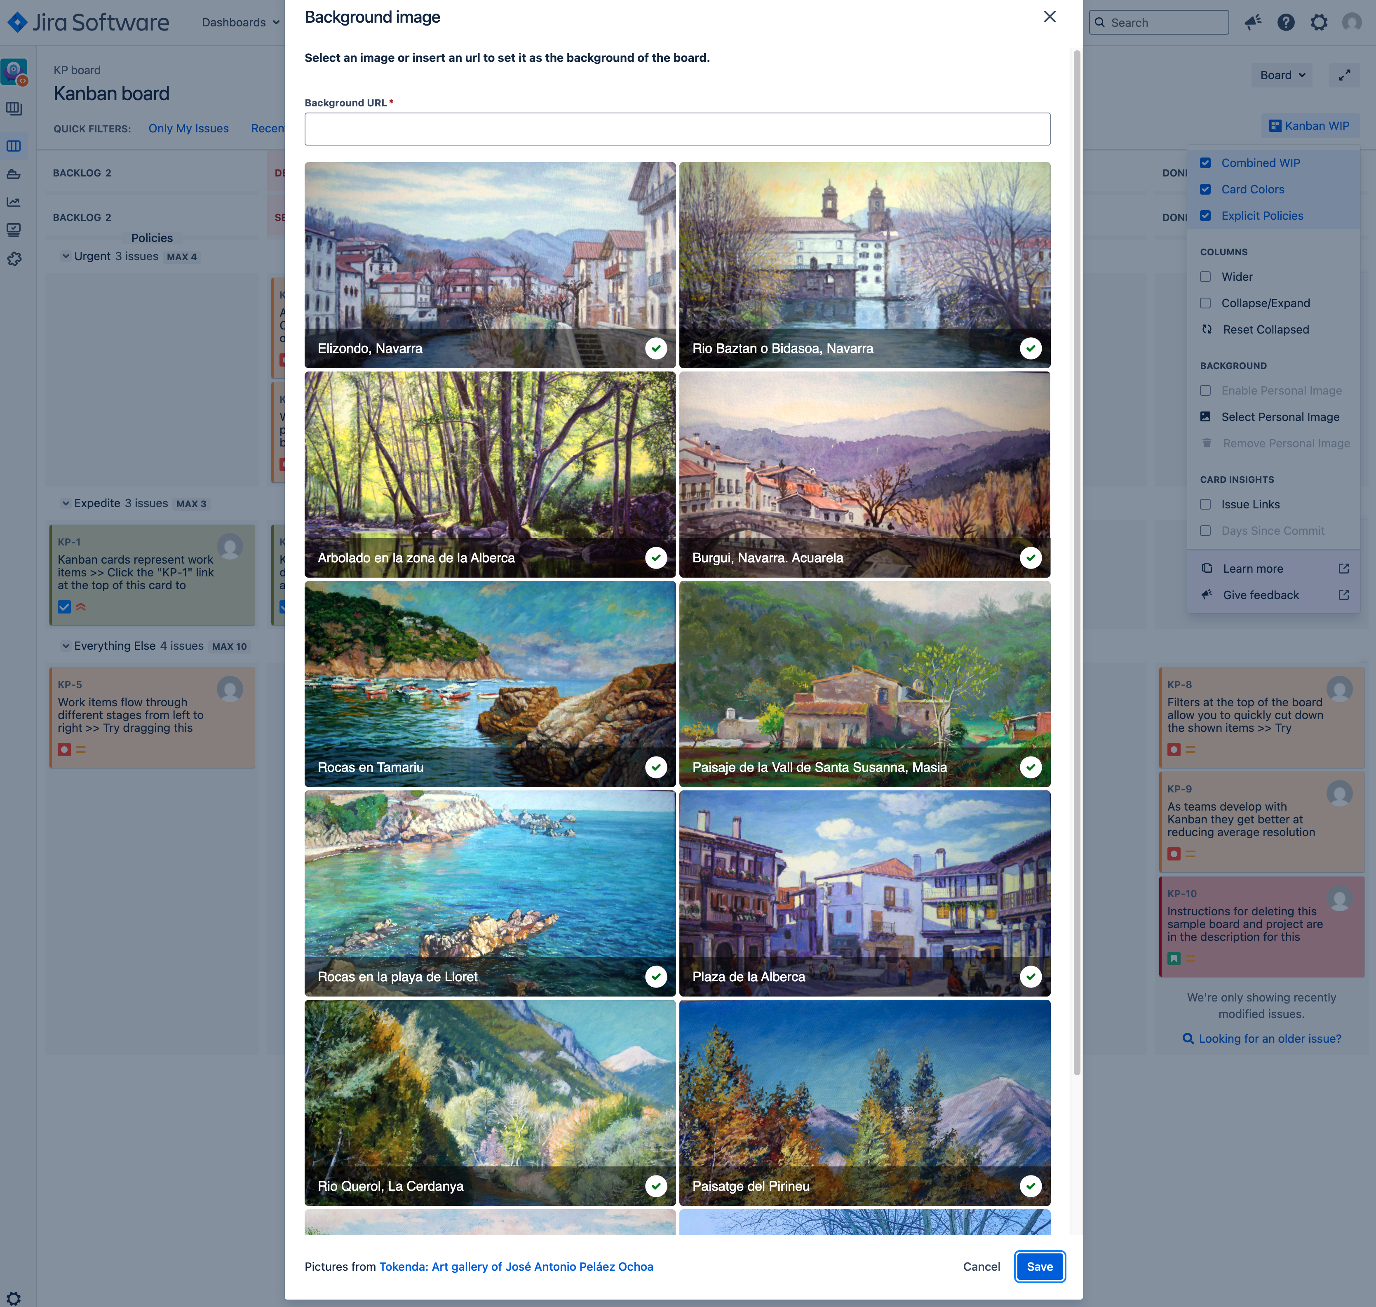Enable the Issue Links card insight
1376x1307 pixels.
1205,504
